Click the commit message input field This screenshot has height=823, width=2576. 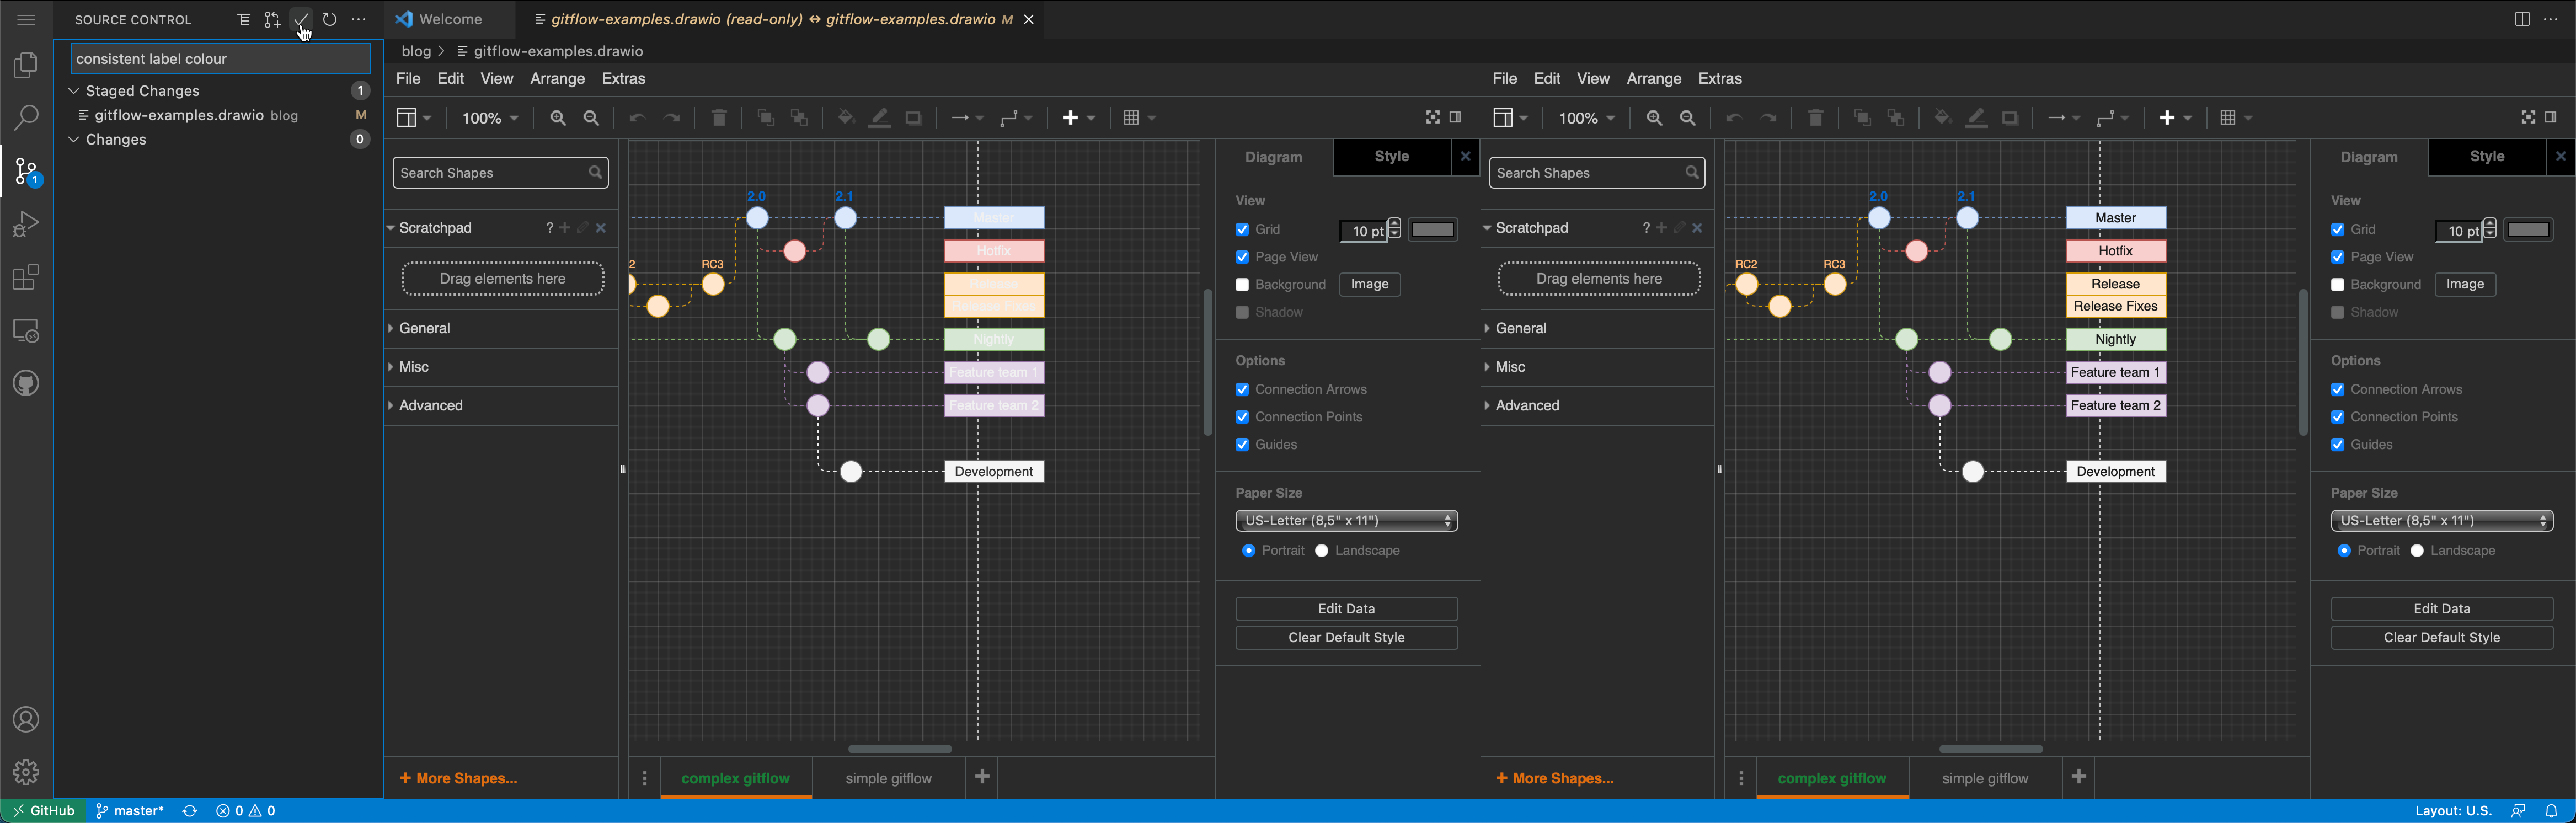(218, 58)
